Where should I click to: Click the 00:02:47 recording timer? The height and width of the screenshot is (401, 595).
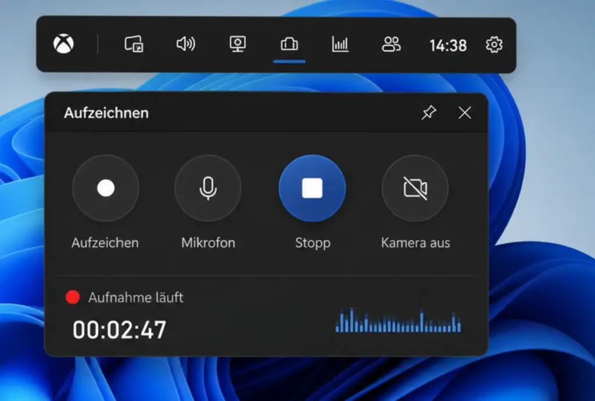(x=120, y=330)
